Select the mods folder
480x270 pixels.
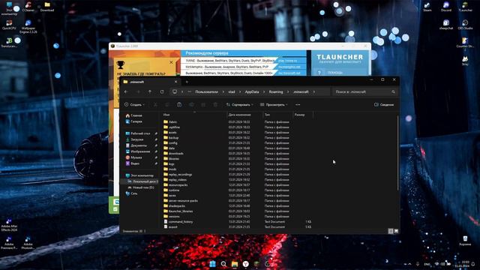tap(172, 169)
